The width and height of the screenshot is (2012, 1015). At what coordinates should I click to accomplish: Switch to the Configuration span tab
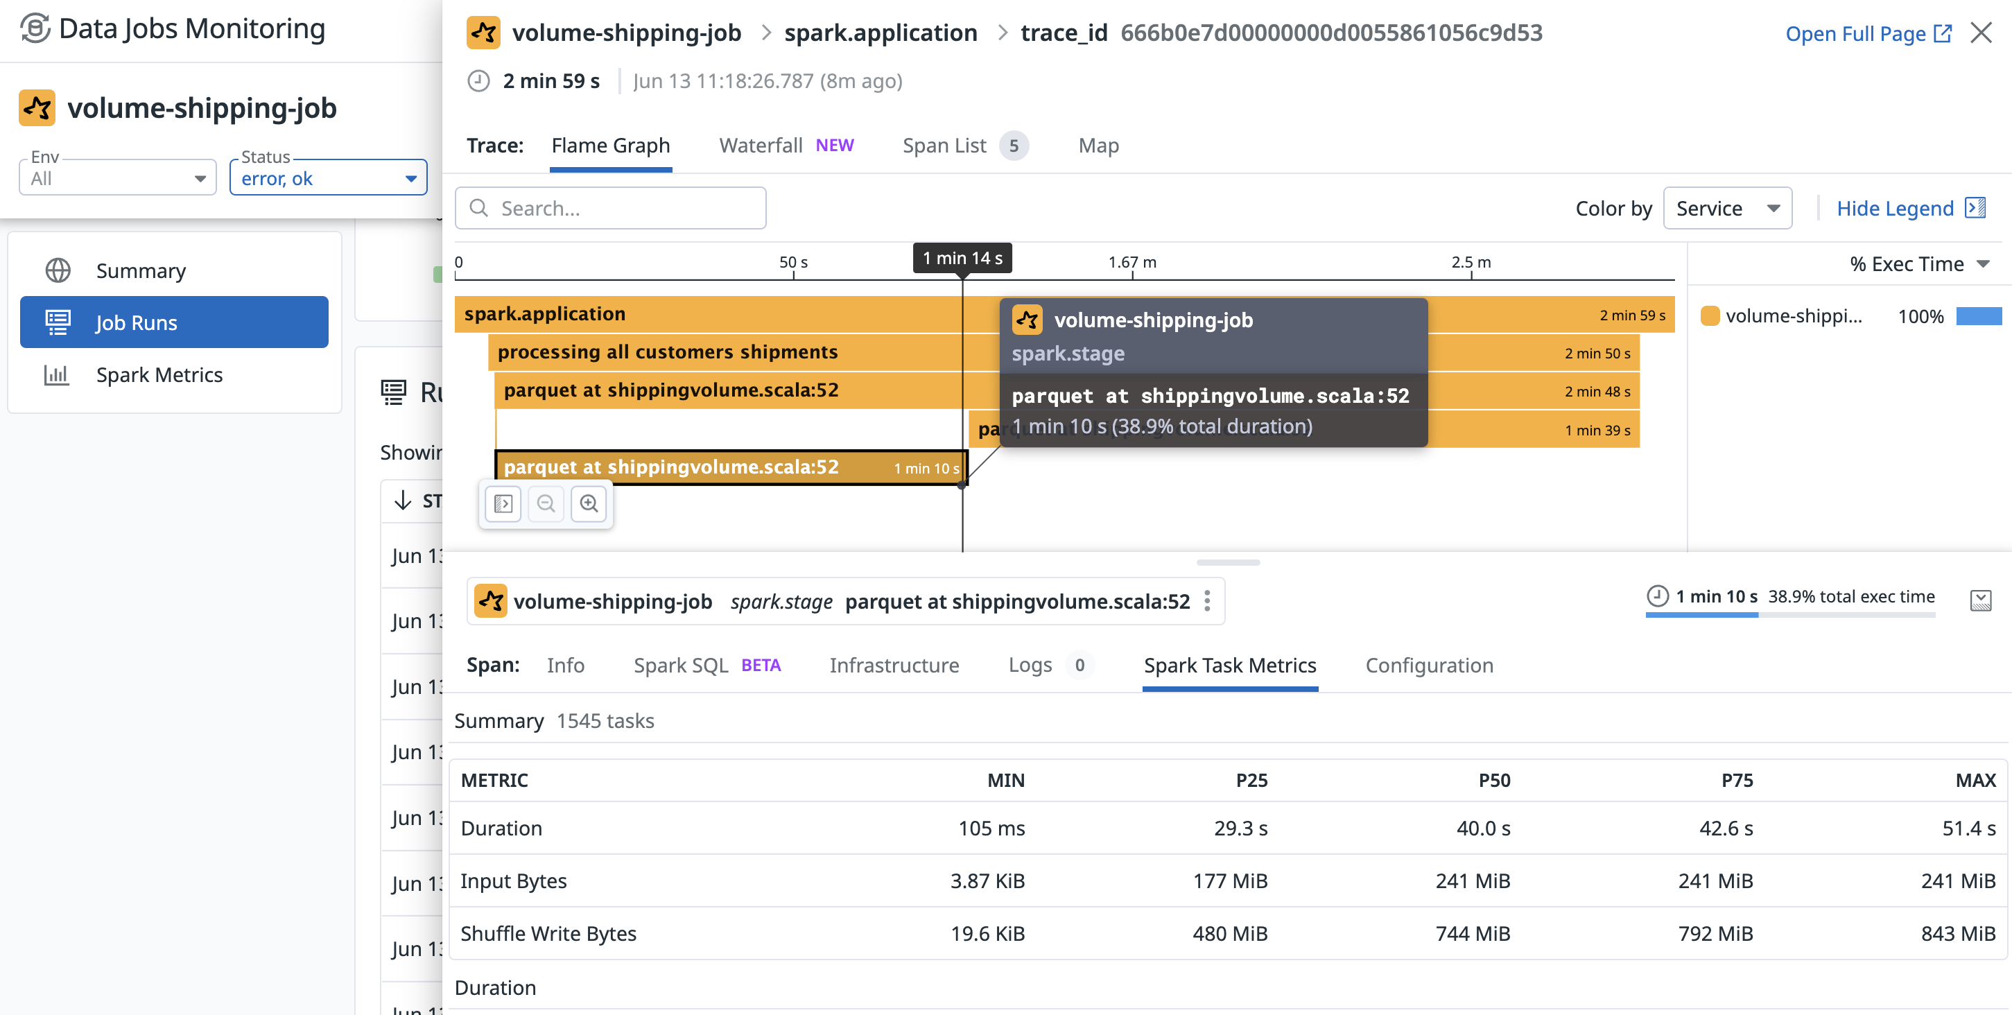click(1428, 665)
